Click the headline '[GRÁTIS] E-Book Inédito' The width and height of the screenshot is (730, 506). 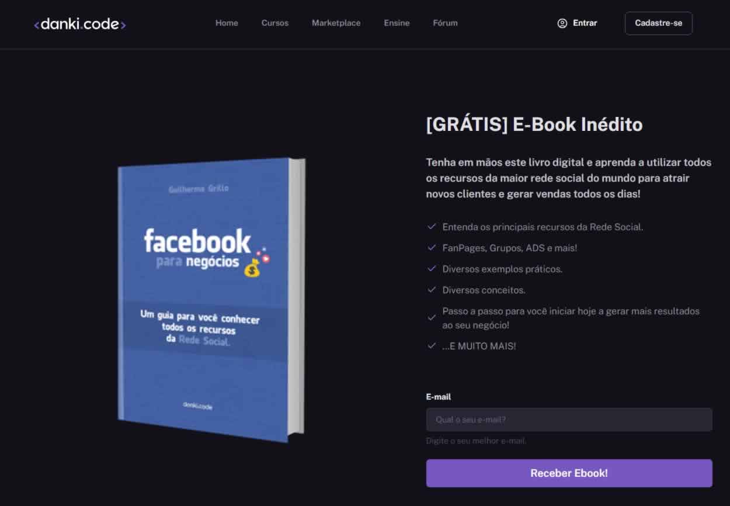534,124
